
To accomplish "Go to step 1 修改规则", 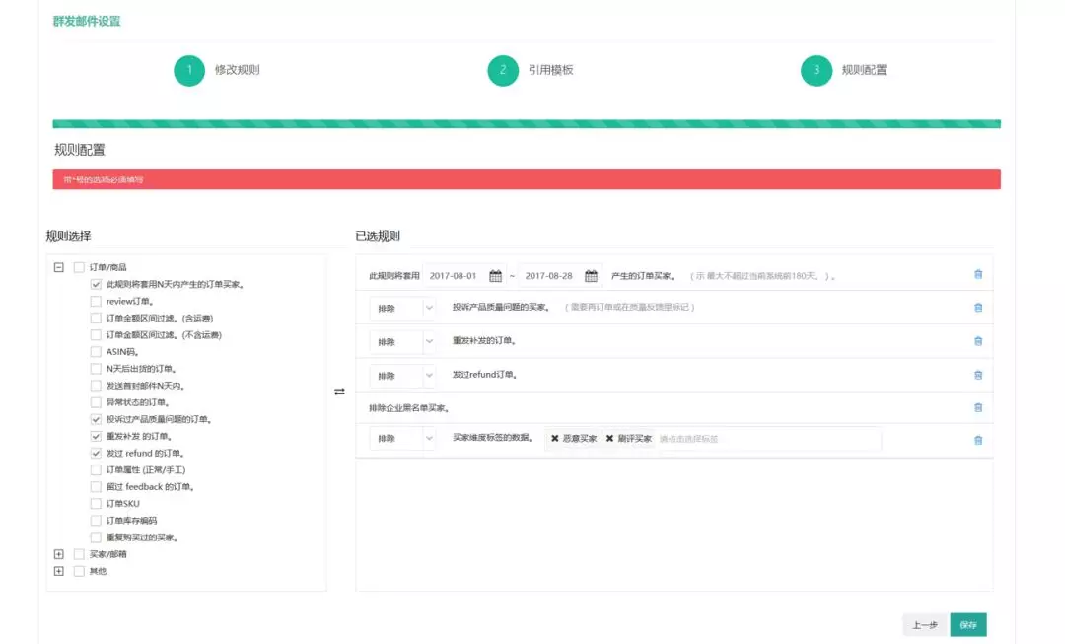I will point(189,70).
